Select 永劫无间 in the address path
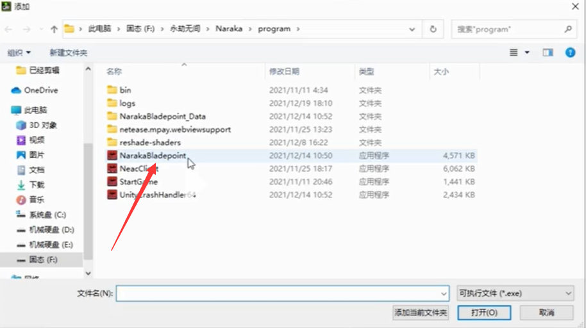Image resolution: width=586 pixels, height=328 pixels. click(x=185, y=29)
